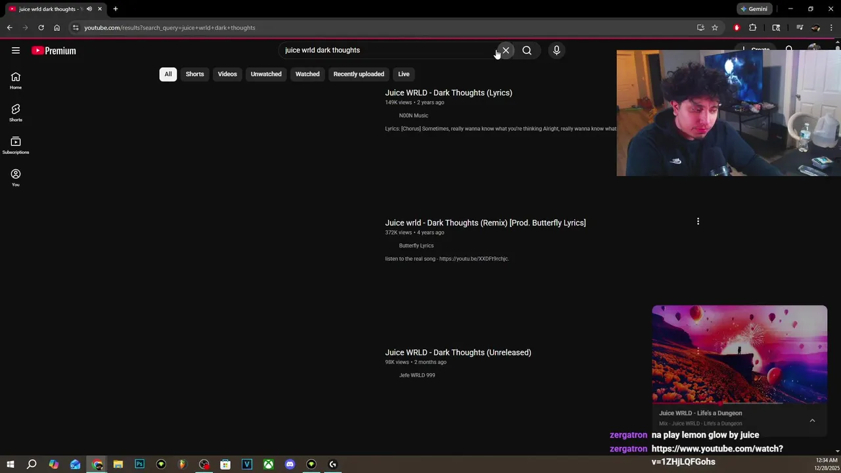Open Photoshop from the taskbar

point(139,464)
